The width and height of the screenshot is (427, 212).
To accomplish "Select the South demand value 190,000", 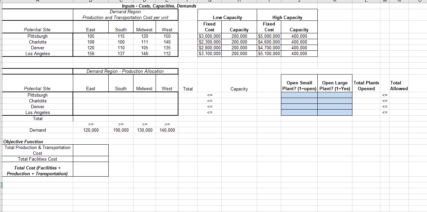I will [121, 130].
